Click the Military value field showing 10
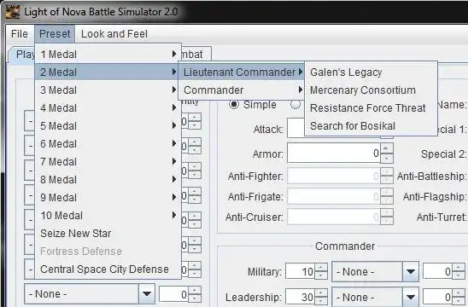The height and width of the screenshot is (307, 468). [301, 271]
